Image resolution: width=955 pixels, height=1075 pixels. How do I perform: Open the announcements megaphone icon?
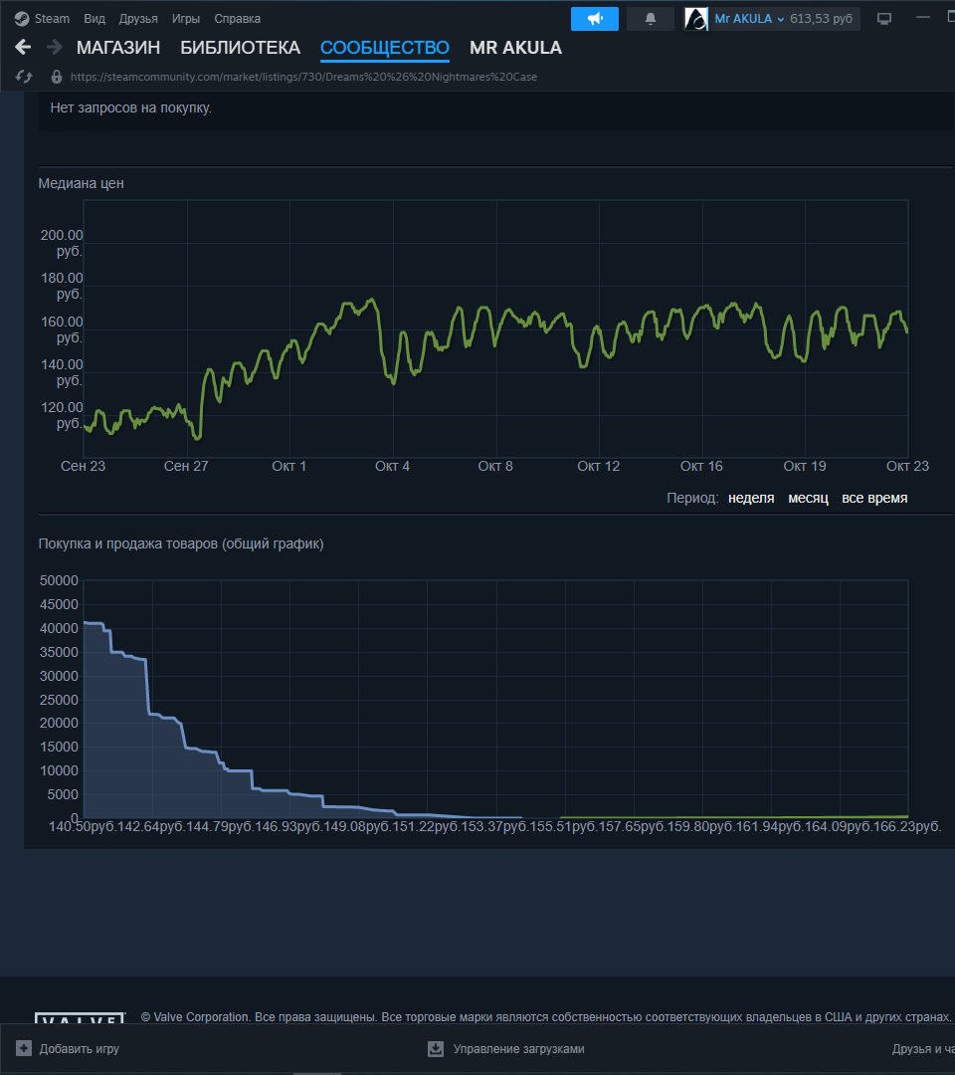click(x=594, y=18)
